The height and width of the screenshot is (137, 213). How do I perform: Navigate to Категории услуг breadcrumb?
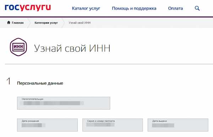pos(46,23)
